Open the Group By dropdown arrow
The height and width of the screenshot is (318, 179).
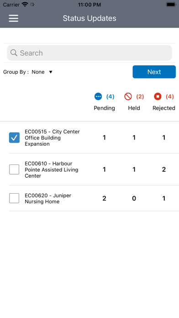(51, 72)
